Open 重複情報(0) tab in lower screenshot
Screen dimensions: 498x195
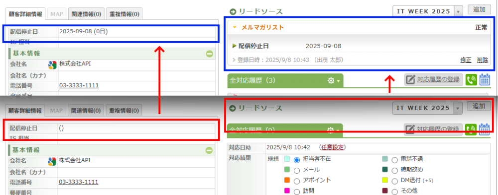[124, 111]
